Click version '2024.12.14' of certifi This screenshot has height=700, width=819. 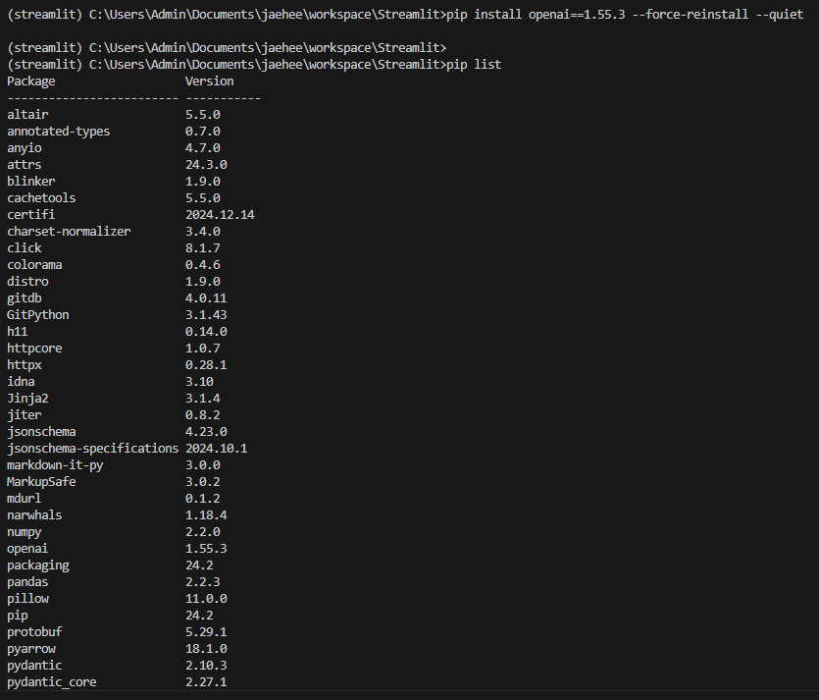[x=220, y=215]
